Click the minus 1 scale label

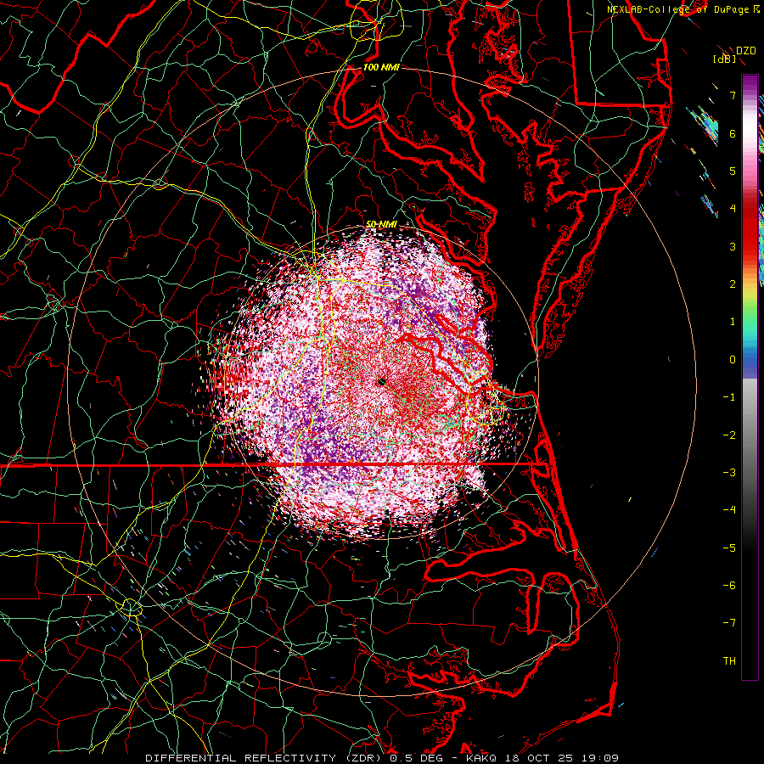(729, 397)
